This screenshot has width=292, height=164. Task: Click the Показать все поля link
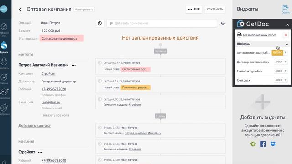point(55,115)
